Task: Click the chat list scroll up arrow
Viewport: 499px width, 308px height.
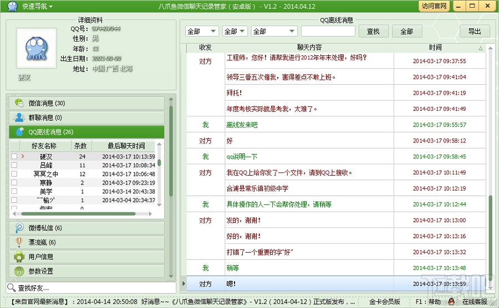Action: 491,48
